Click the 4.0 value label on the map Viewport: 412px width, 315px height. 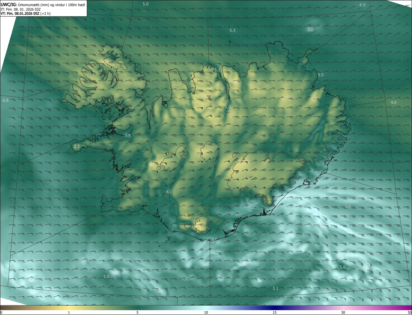[x=394, y=102]
